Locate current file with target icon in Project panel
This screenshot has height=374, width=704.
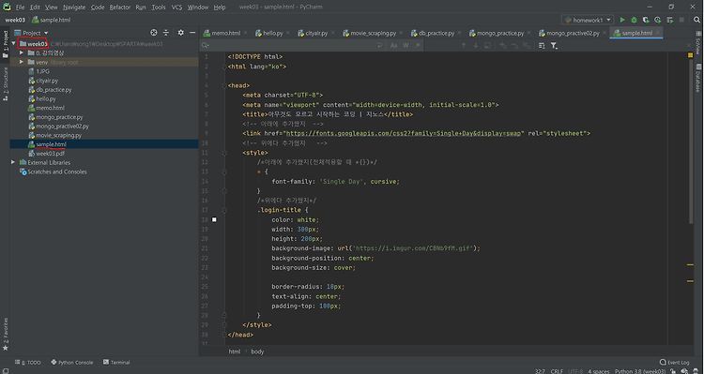click(x=154, y=33)
